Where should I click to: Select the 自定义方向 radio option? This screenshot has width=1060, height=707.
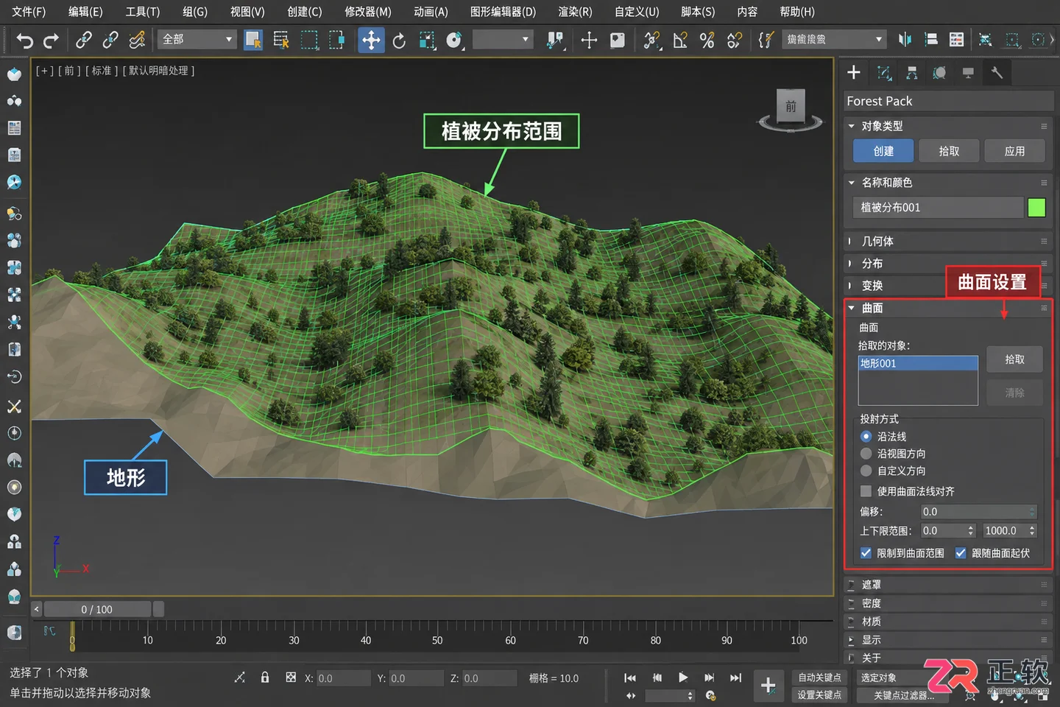point(866,471)
